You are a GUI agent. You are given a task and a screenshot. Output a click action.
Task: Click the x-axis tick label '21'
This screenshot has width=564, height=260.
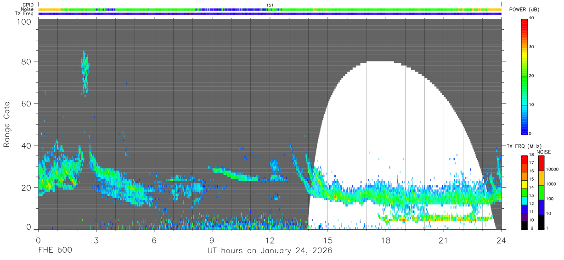point(443,240)
